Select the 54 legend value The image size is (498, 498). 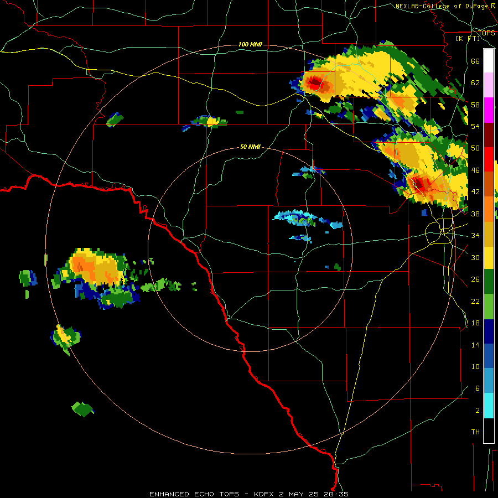(475, 126)
